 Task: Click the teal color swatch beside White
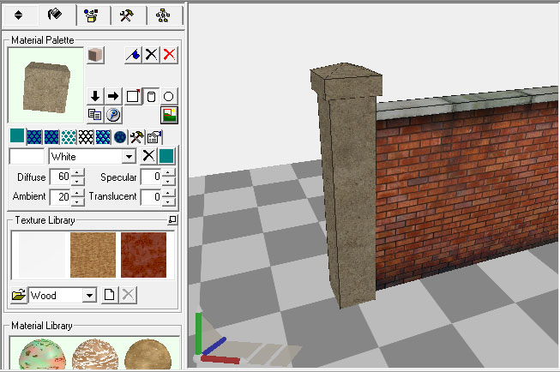click(x=166, y=156)
